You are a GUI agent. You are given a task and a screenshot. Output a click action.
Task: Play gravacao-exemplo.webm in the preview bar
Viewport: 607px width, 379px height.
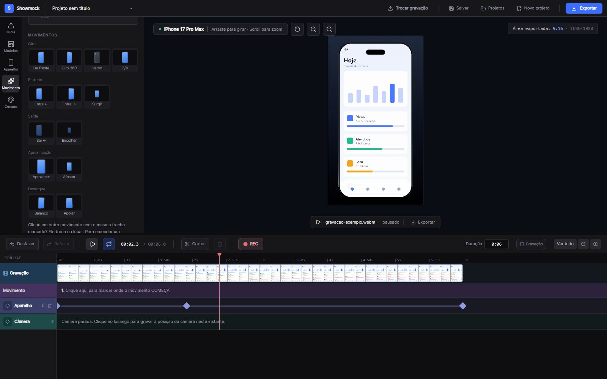pos(318,222)
